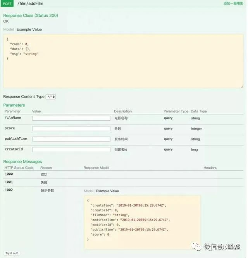Click the Data Type column header

(x=199, y=111)
